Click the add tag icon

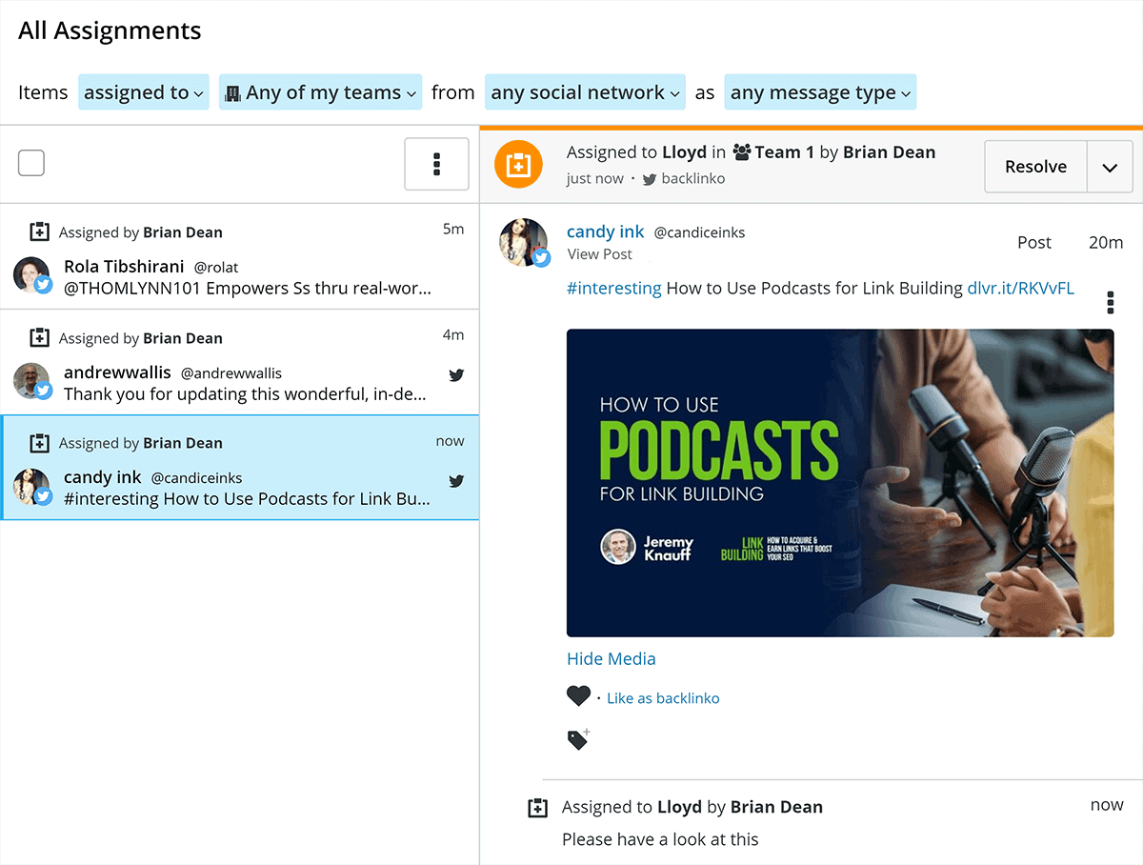coord(578,738)
